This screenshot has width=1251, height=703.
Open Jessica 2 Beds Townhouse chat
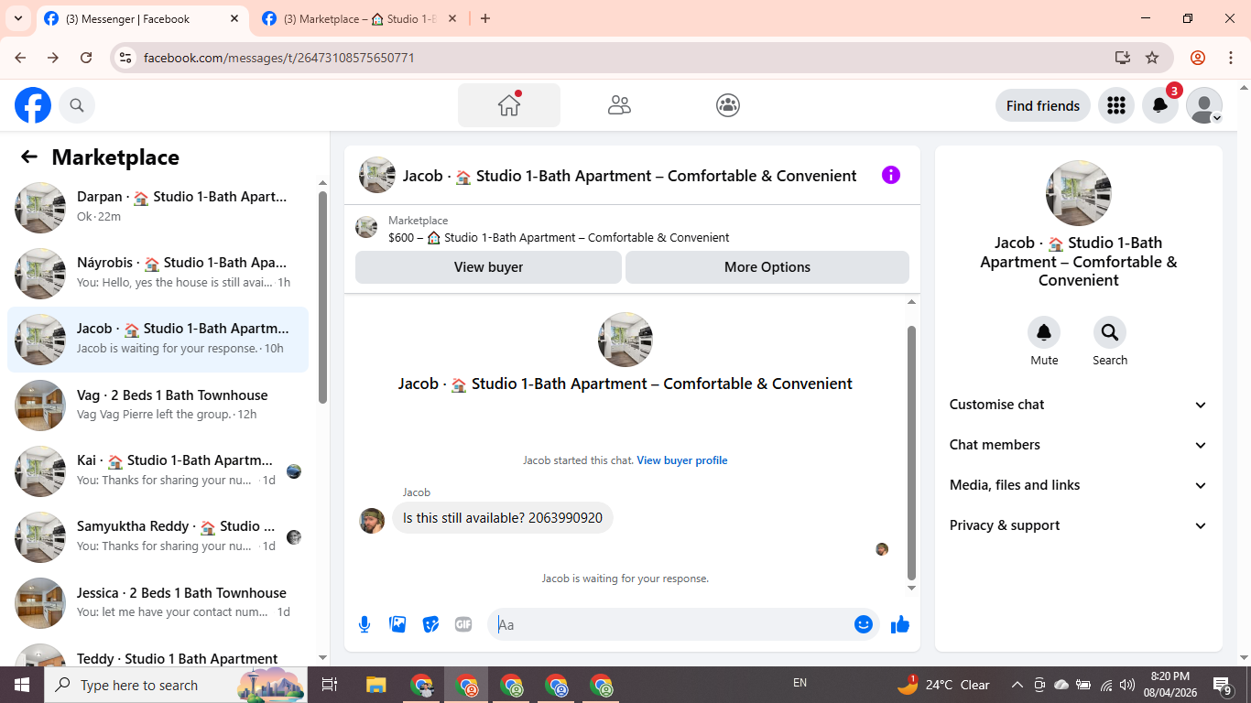coord(158,602)
